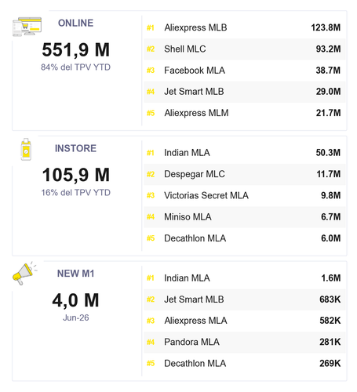Click the 29.0M value
This screenshot has width=357, height=392.
[x=328, y=92]
